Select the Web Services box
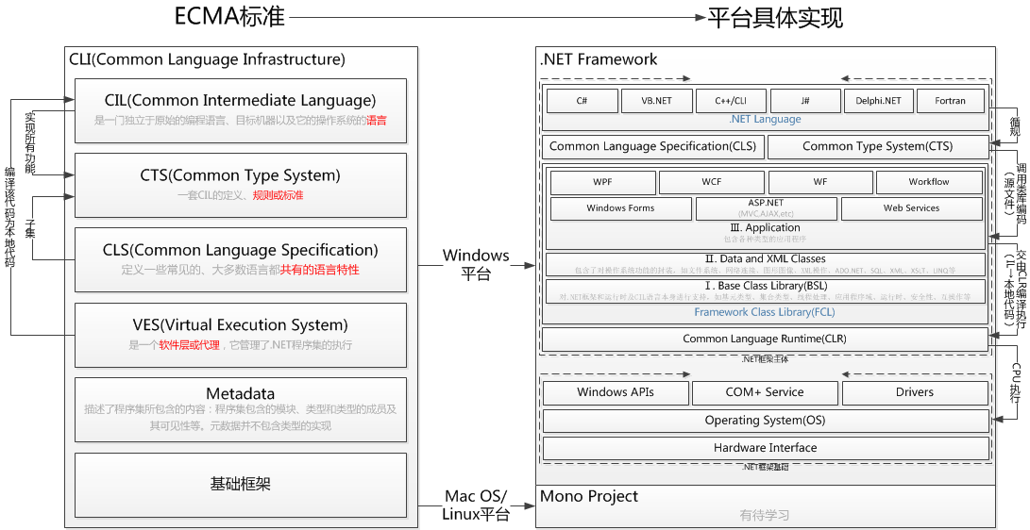1030x530 pixels. [x=912, y=208]
